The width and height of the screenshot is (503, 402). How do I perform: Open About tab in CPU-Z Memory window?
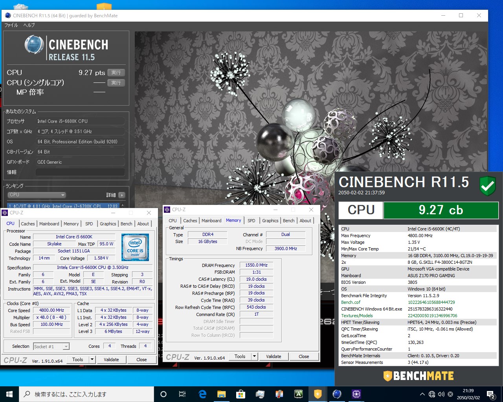305,221
